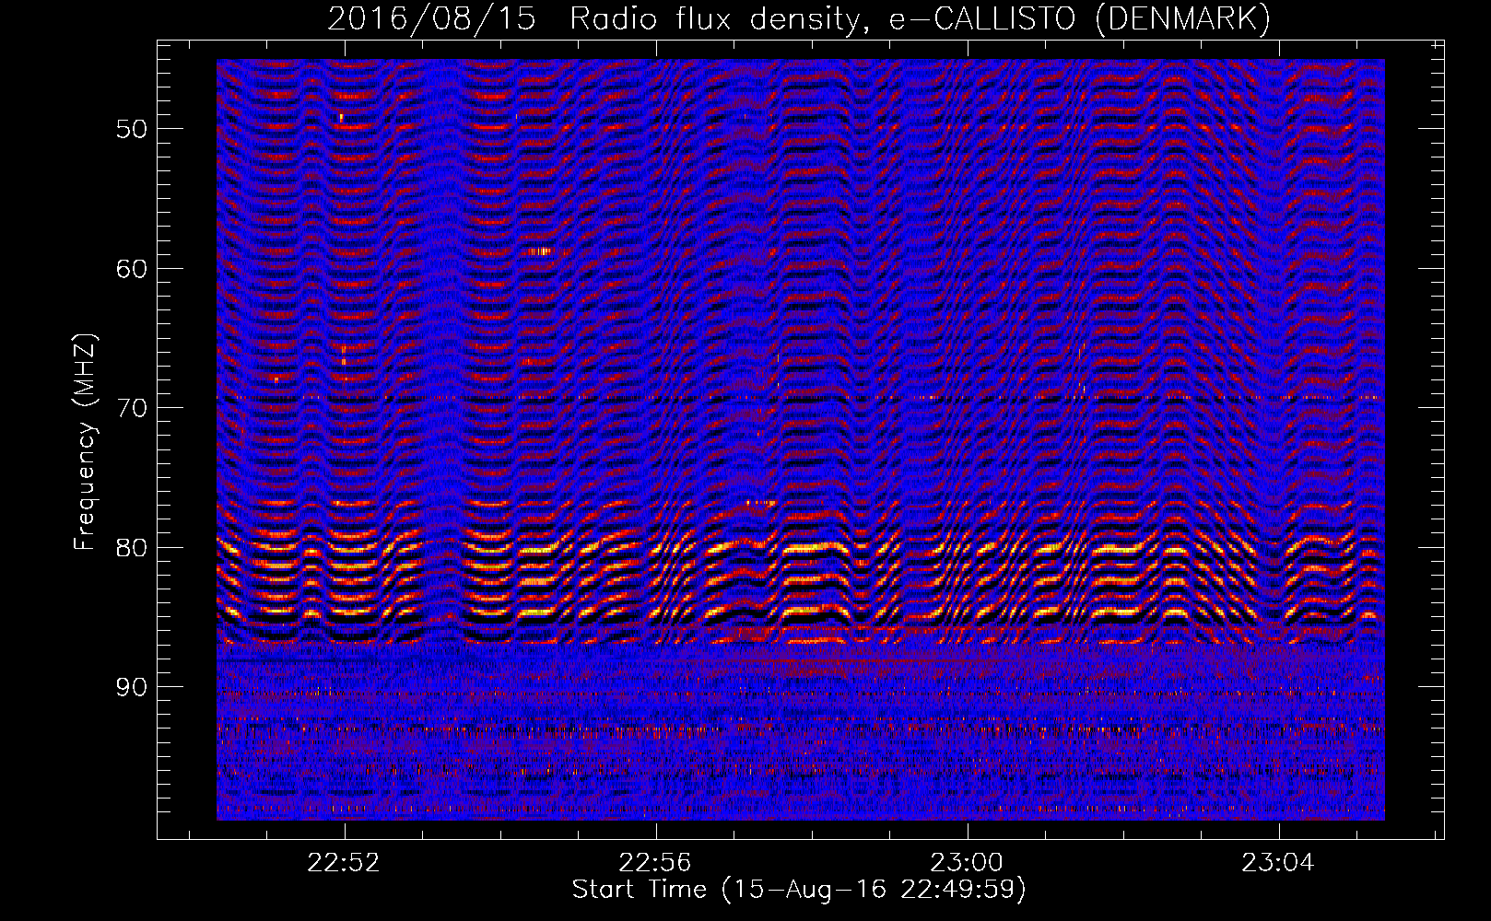Viewport: 1491px width, 921px height.
Task: Click the 'Start Time (15-Aug-16 22:49:59)' label
Action: point(799,890)
